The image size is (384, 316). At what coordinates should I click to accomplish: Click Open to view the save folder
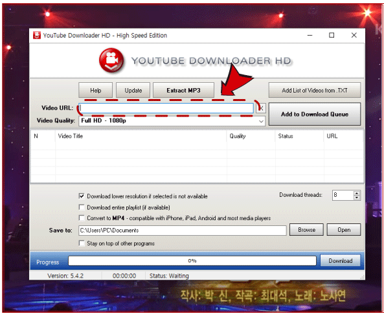344,230
